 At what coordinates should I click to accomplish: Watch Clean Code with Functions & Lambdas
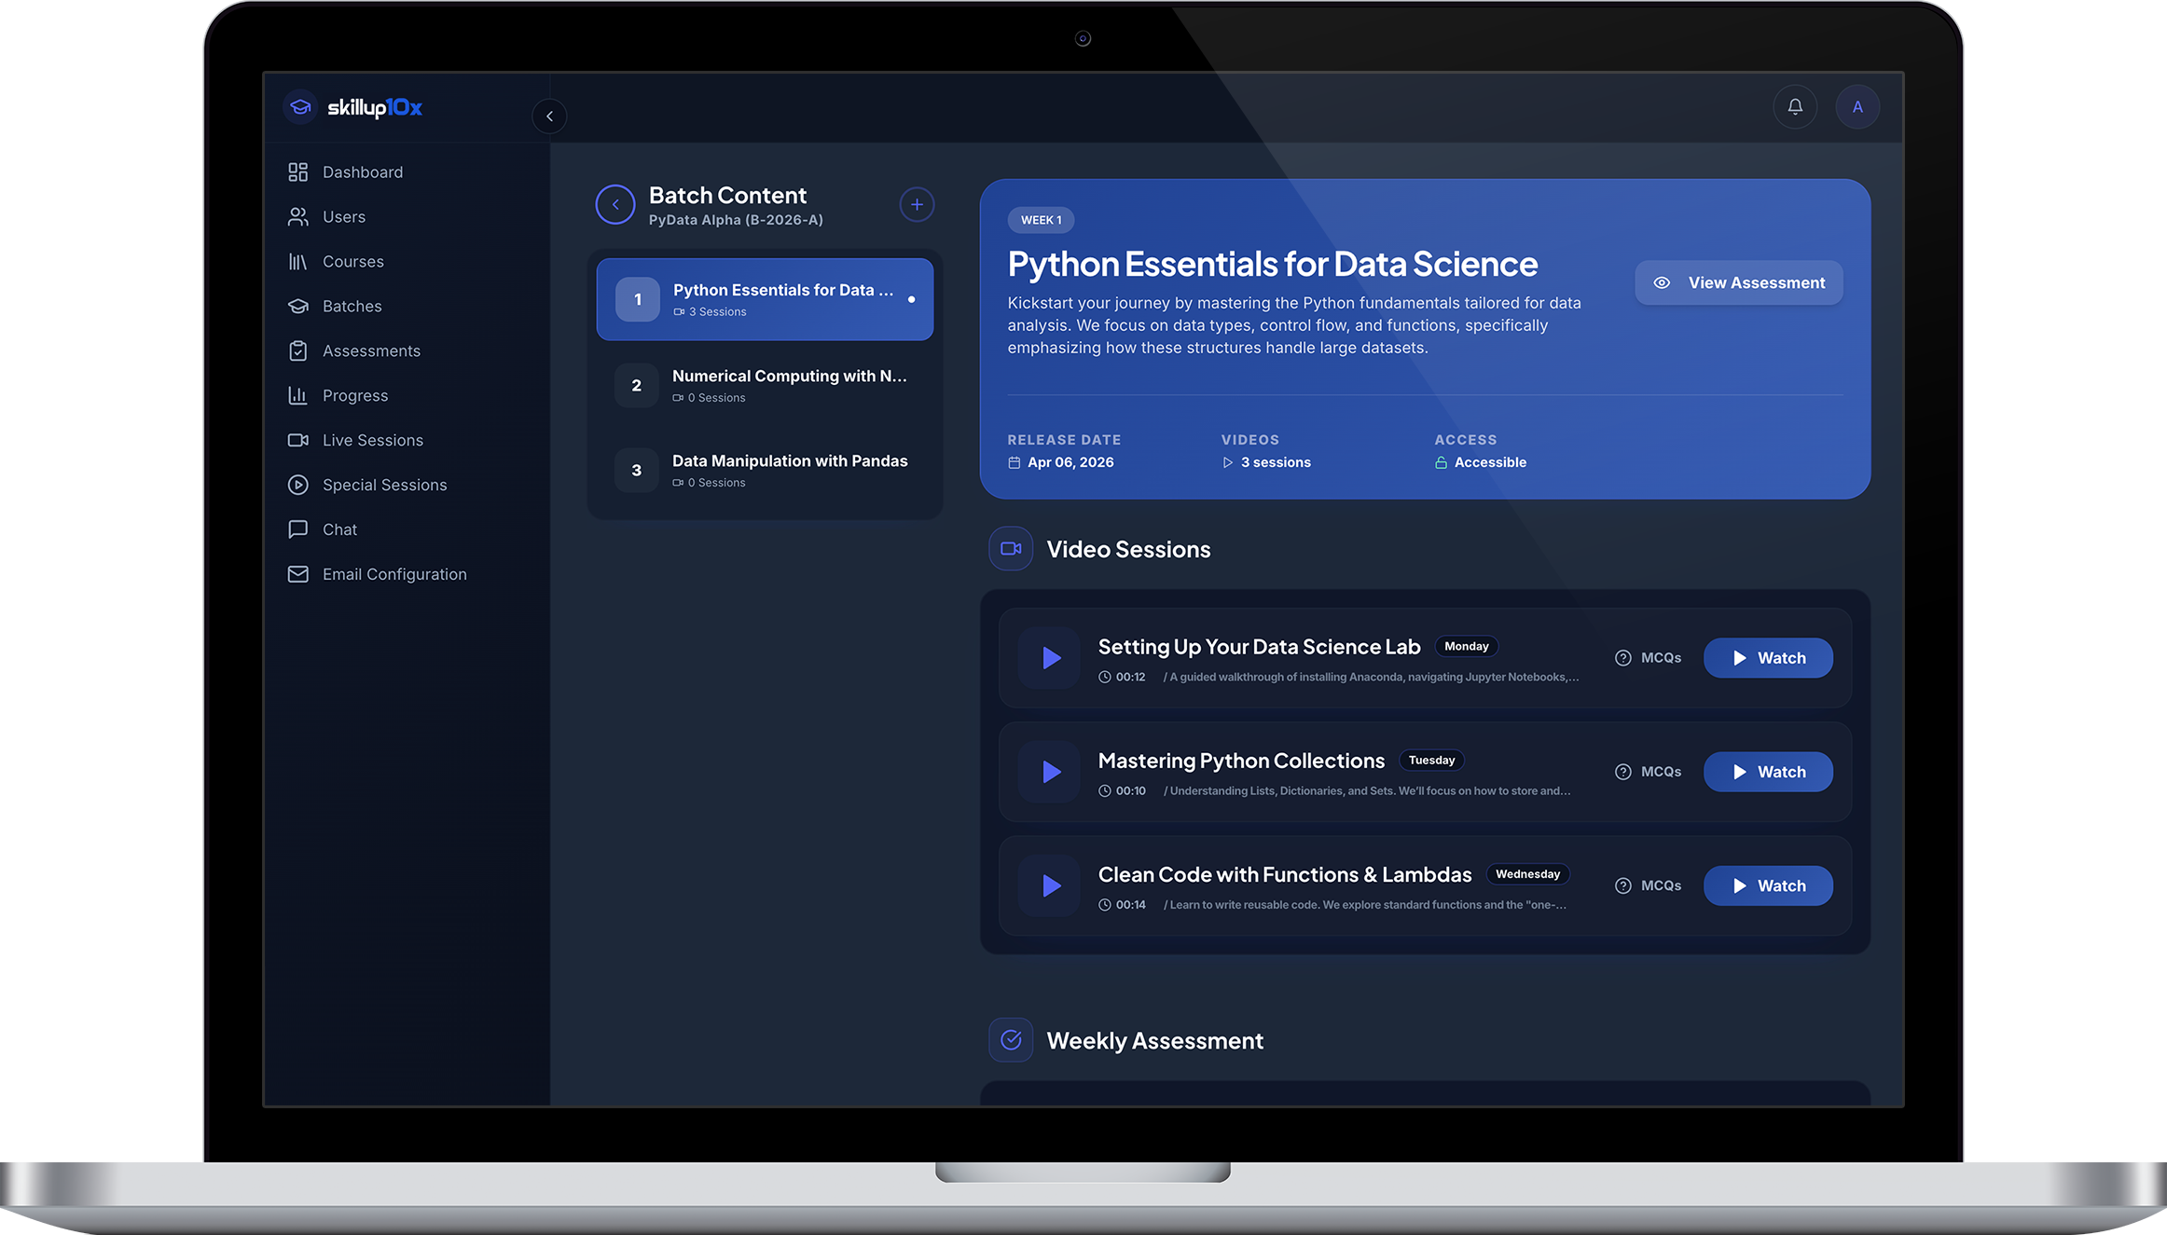pyautogui.click(x=1768, y=885)
